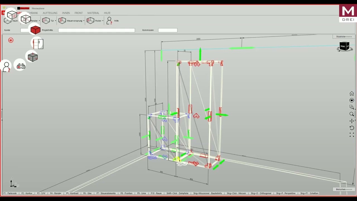Image resolution: width=357 pixels, height=201 pixels.
Task: Open the MATERIAL ribbon tab
Action: pos(93,13)
